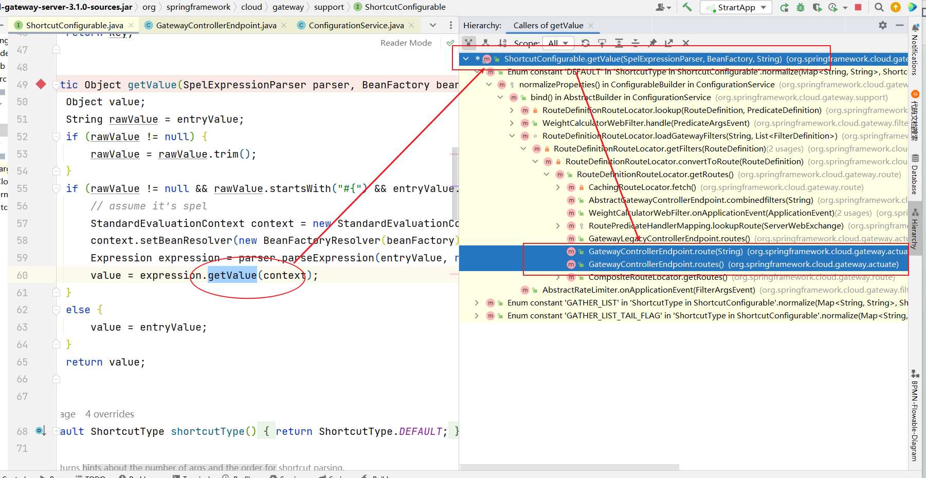Open the editor tabs list dropdown chevron
The image size is (926, 478).
433,25
